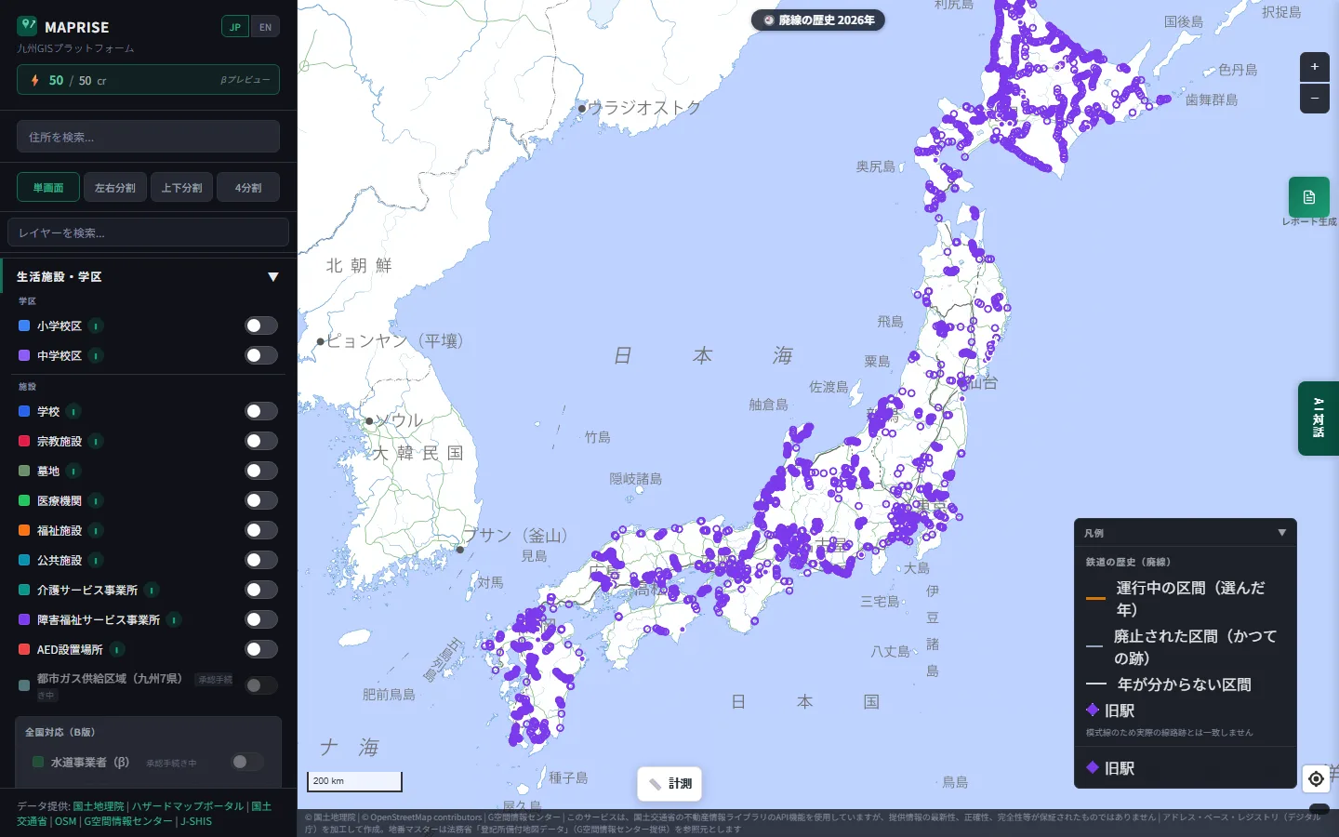1339x837 pixels.
Task: Click the 福祉施設 orange color swatch
Action: 24,530
